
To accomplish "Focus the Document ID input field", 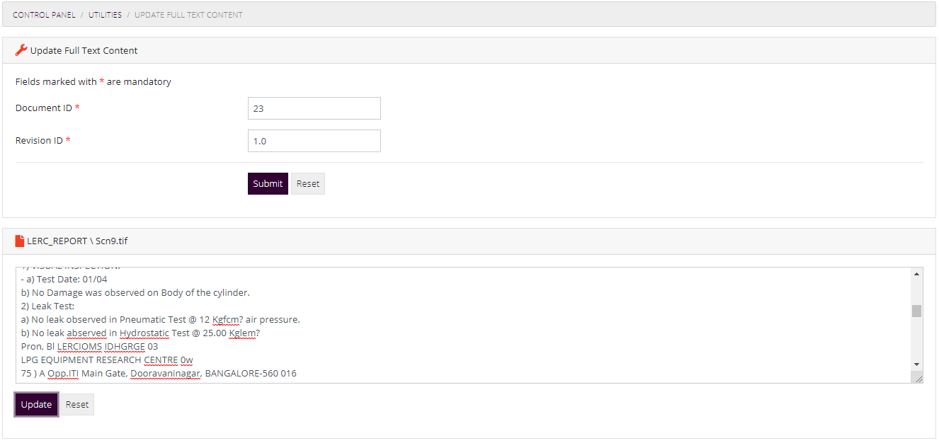I will click(x=314, y=108).
